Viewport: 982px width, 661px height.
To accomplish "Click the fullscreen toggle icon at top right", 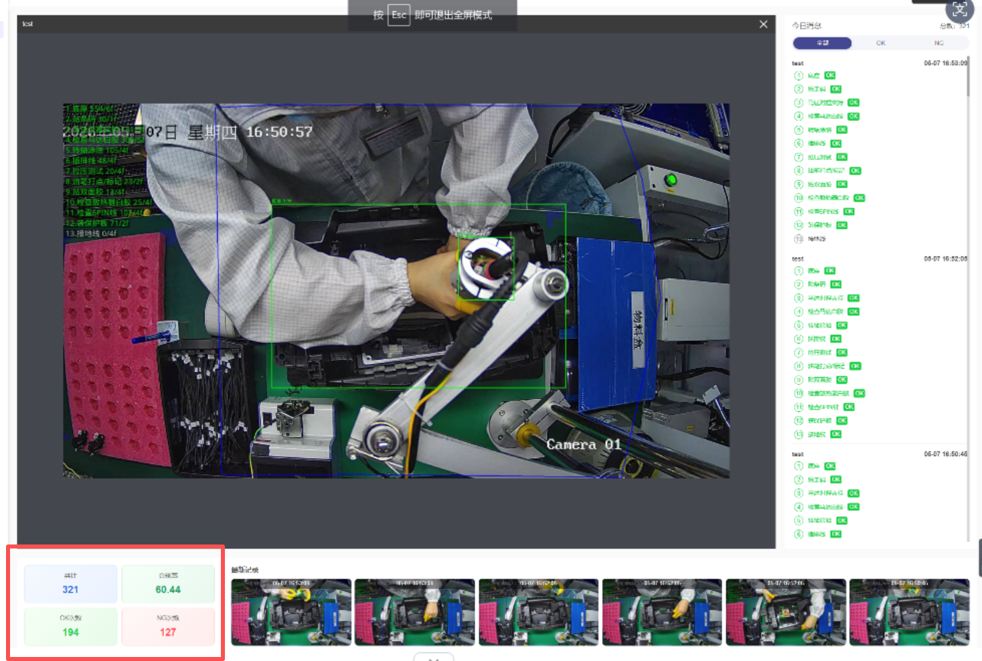I will coord(959,9).
